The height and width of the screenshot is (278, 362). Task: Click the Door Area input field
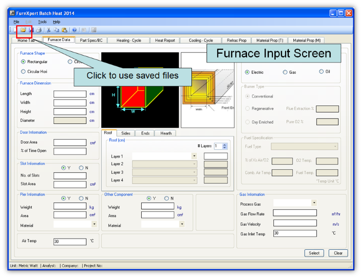coord(70,142)
